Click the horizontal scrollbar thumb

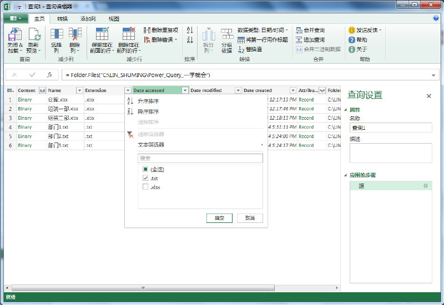(x=143, y=288)
